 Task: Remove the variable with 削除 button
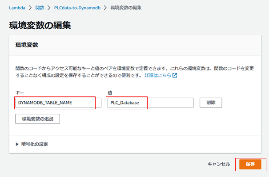pos(211,103)
